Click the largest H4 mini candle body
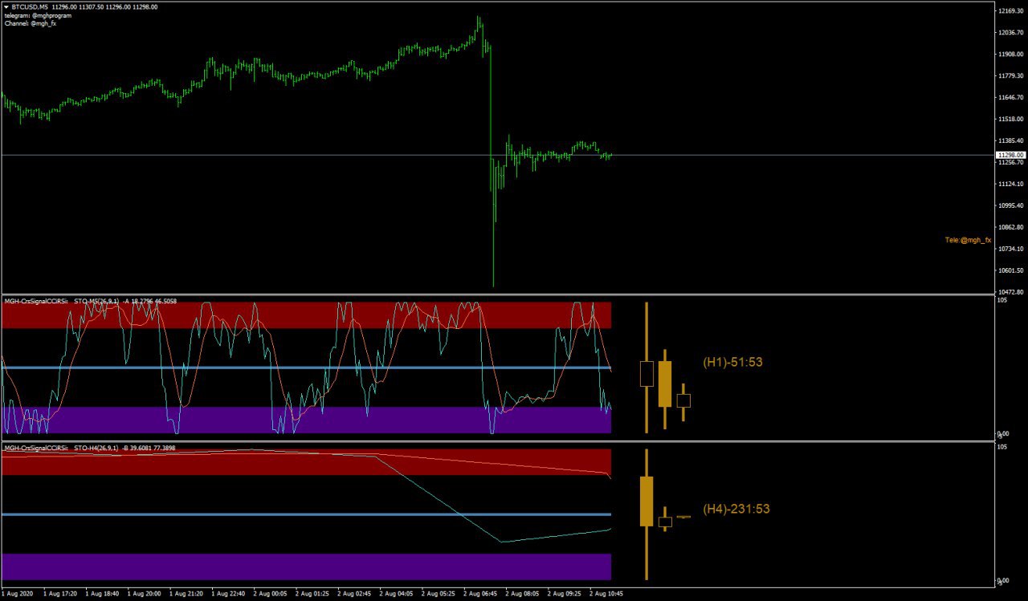1028x601 pixels. click(x=647, y=502)
